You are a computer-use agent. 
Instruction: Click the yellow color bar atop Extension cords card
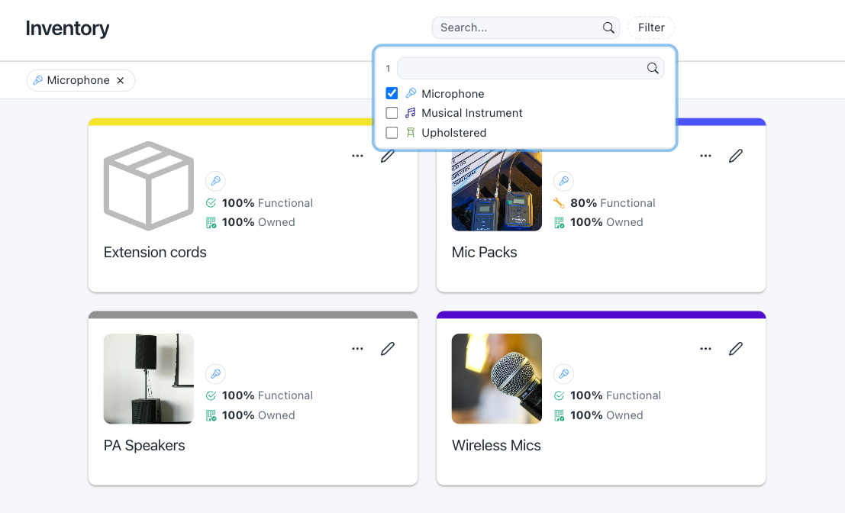coord(231,122)
